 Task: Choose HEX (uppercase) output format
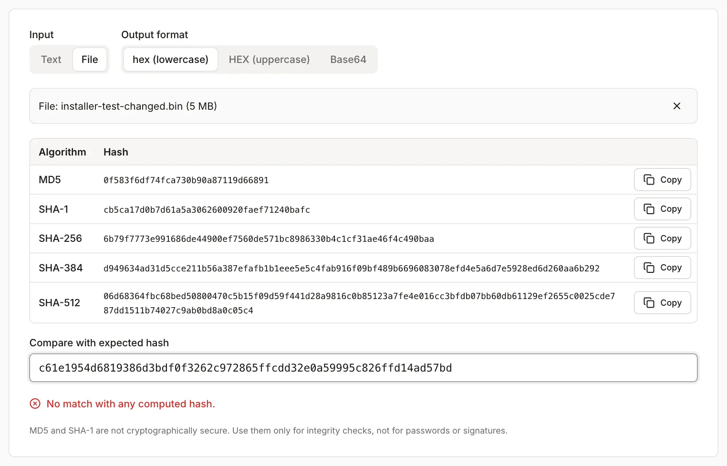(269, 60)
